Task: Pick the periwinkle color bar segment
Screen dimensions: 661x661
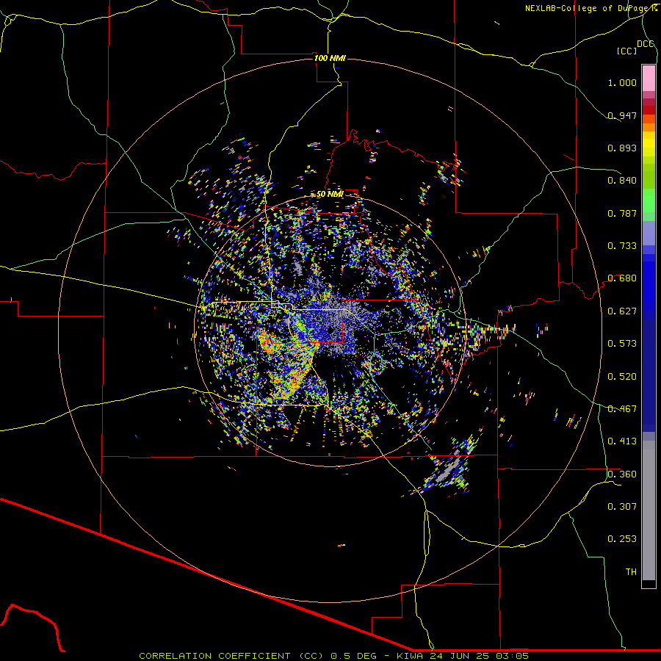Action: tap(649, 234)
